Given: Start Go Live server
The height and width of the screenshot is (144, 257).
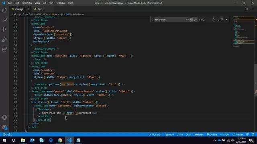Looking at the screenshot, I should click(212, 134).
